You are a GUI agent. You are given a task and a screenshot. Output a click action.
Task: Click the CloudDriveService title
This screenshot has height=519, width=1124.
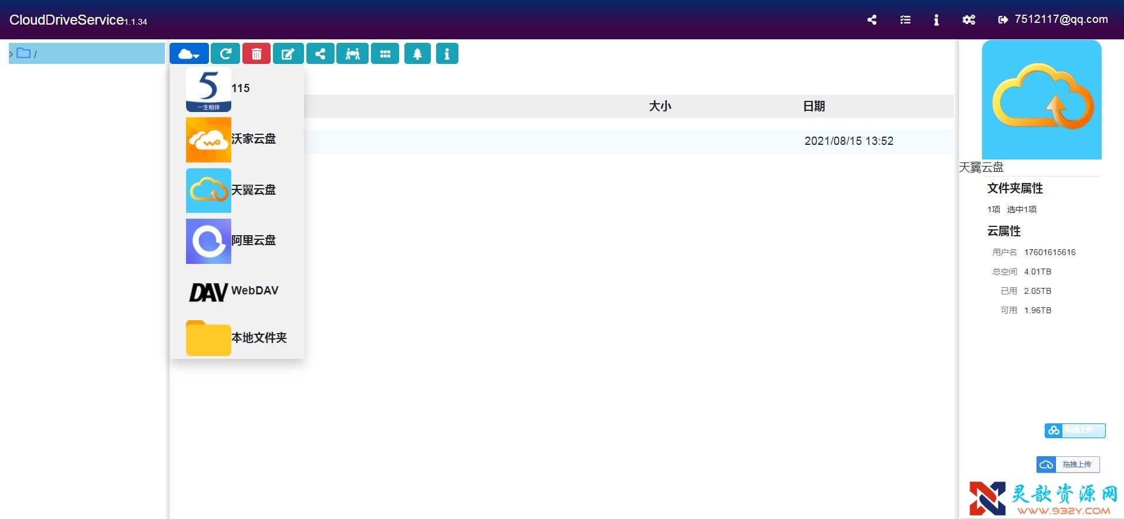[x=66, y=20]
